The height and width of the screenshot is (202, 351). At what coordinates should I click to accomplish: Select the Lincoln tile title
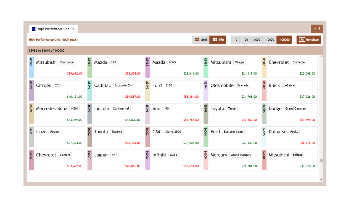102,109
